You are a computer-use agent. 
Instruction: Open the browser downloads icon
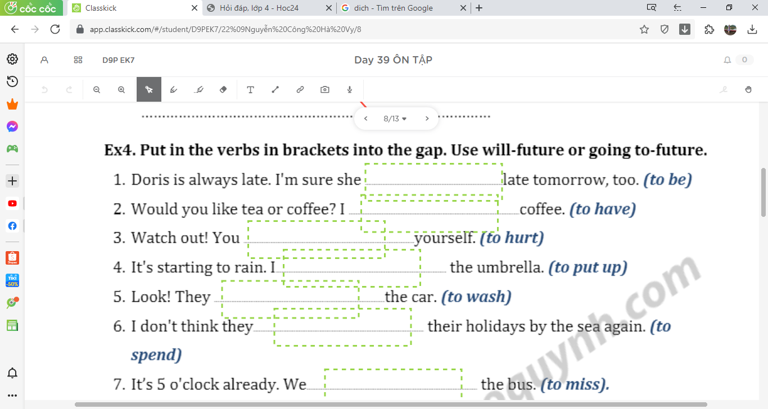752,29
